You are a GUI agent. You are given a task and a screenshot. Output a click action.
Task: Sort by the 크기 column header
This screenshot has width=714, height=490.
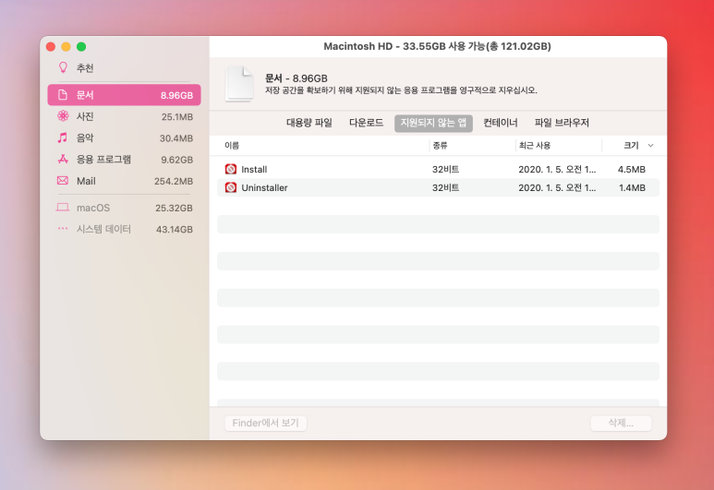(x=631, y=146)
